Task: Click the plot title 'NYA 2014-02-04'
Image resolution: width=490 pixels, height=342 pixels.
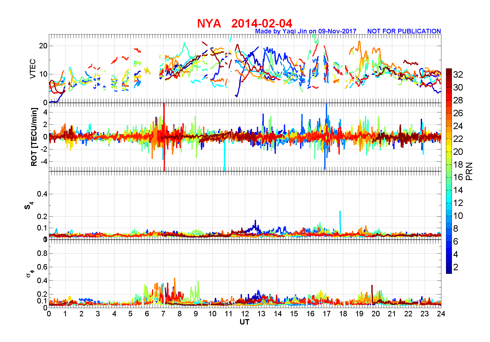Action: pos(244,23)
